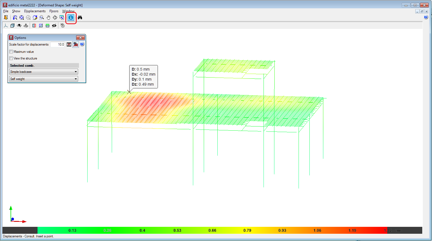Click the animation film icon in Options
432x241 pixels.
(69, 44)
